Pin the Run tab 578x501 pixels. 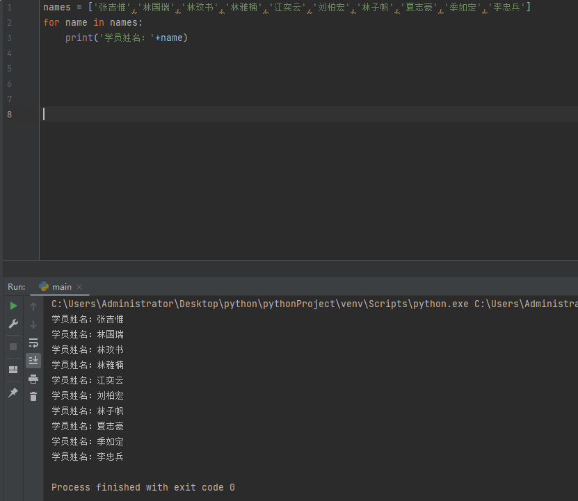(x=13, y=393)
